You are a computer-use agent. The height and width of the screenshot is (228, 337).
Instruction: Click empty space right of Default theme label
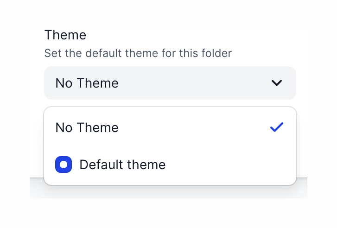tap(227, 165)
